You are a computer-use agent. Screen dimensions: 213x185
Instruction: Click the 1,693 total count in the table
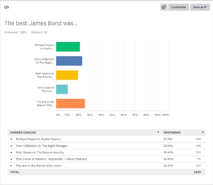click(x=197, y=172)
